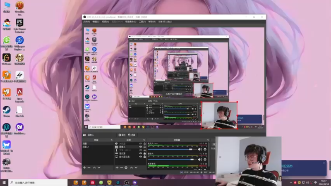Click the 属性 properties button
This screenshot has width=331, height=186.
(122, 135)
